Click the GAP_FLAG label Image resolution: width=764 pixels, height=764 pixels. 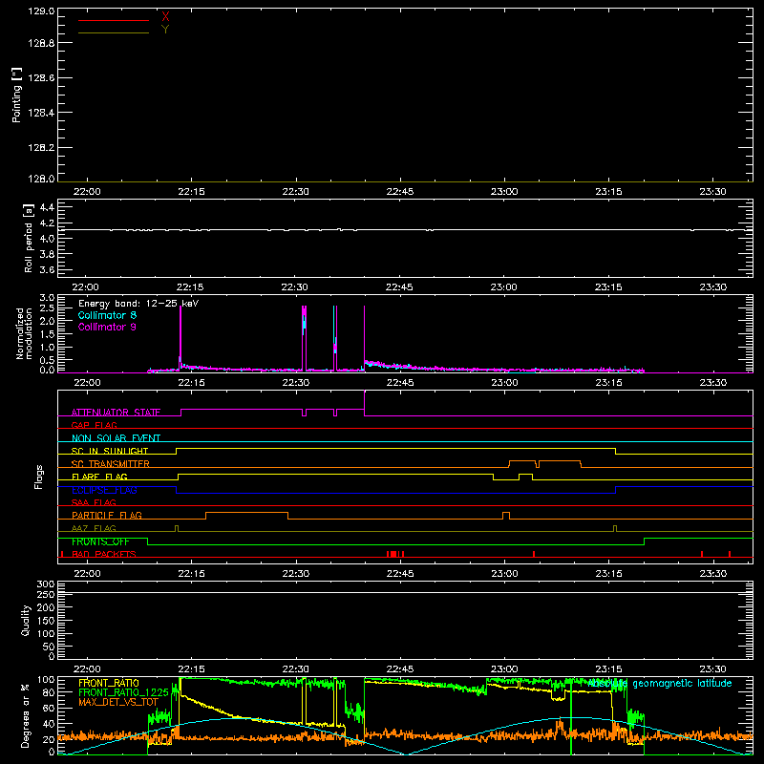pos(94,425)
